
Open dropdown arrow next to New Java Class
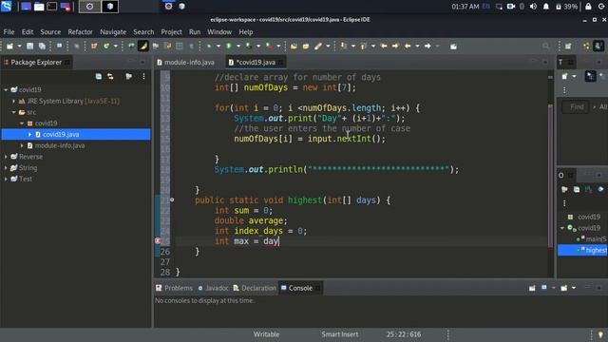click(116, 47)
